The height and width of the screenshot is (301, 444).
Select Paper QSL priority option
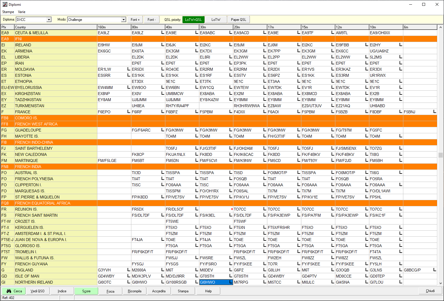239,20
